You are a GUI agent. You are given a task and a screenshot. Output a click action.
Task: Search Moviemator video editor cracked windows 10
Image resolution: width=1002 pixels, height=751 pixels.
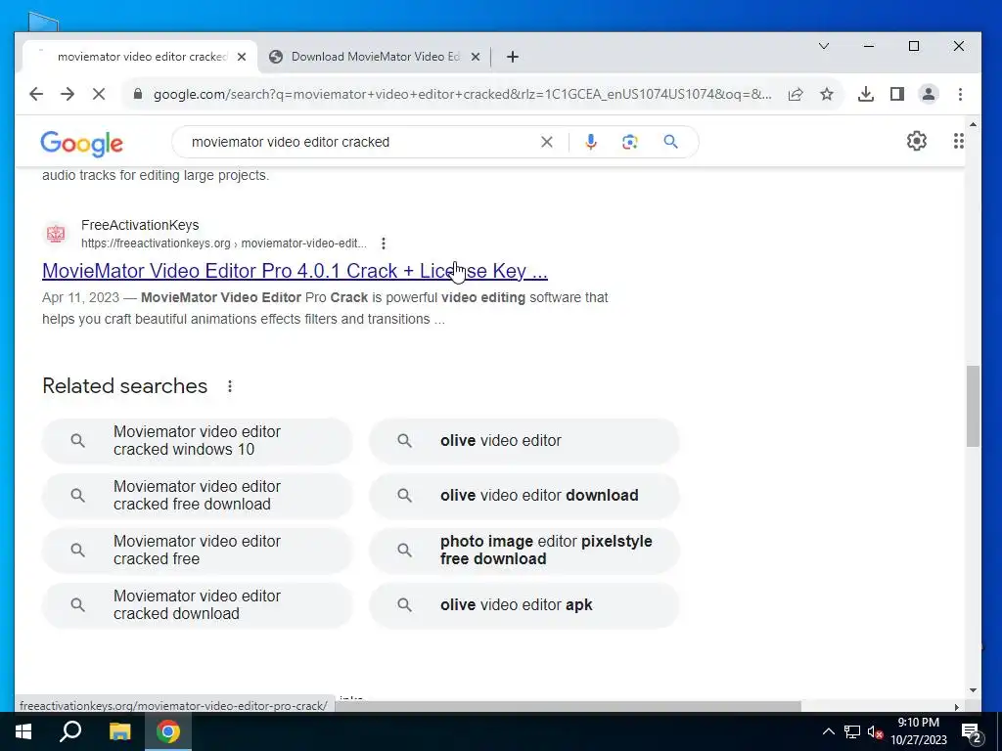pyautogui.click(x=197, y=441)
